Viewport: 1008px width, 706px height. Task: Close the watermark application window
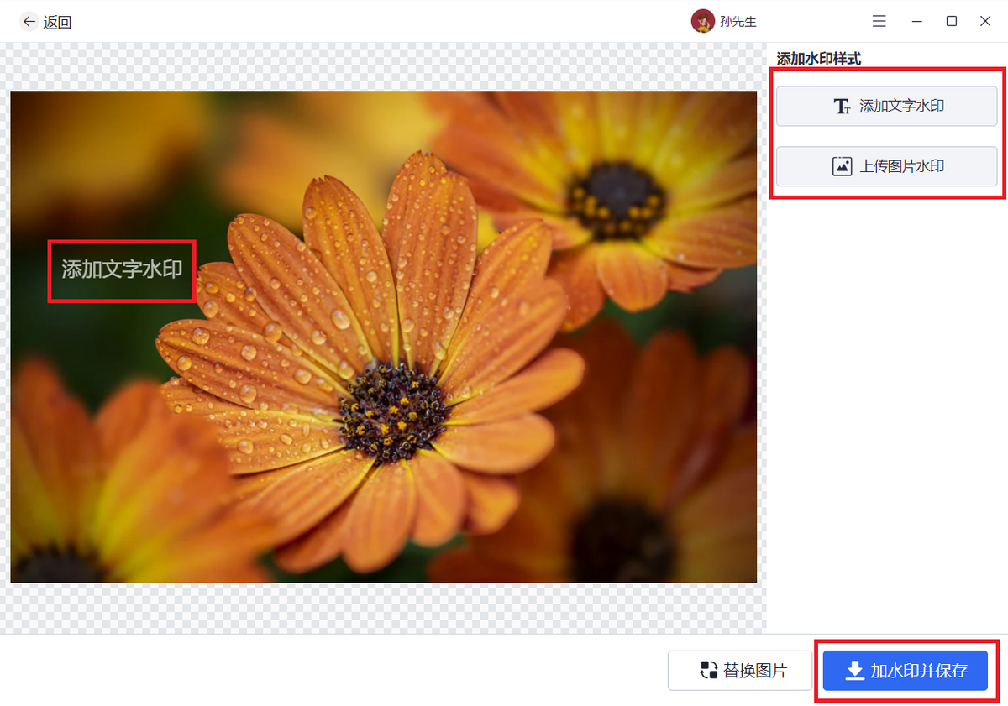coord(985,22)
